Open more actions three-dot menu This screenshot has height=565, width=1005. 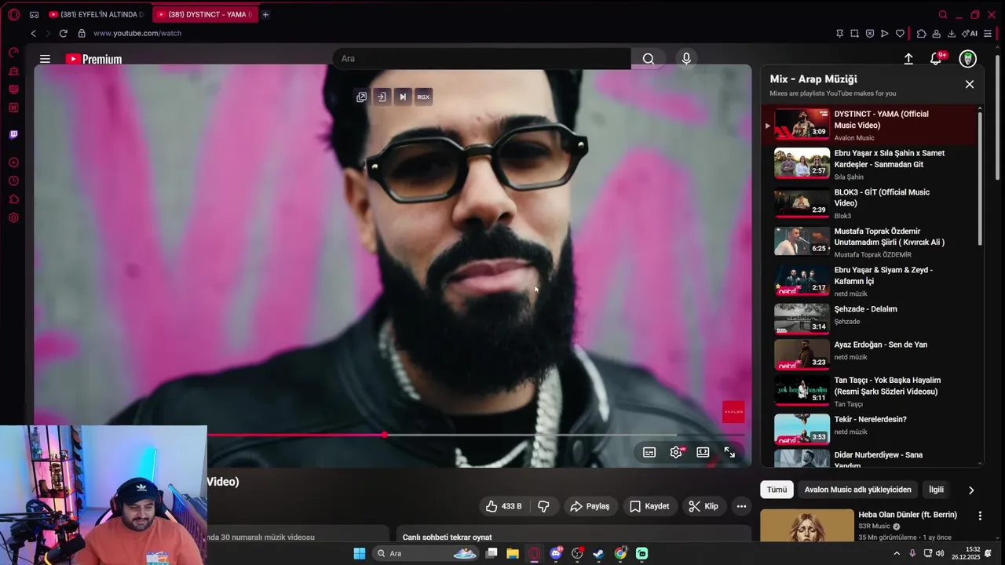pyautogui.click(x=741, y=506)
